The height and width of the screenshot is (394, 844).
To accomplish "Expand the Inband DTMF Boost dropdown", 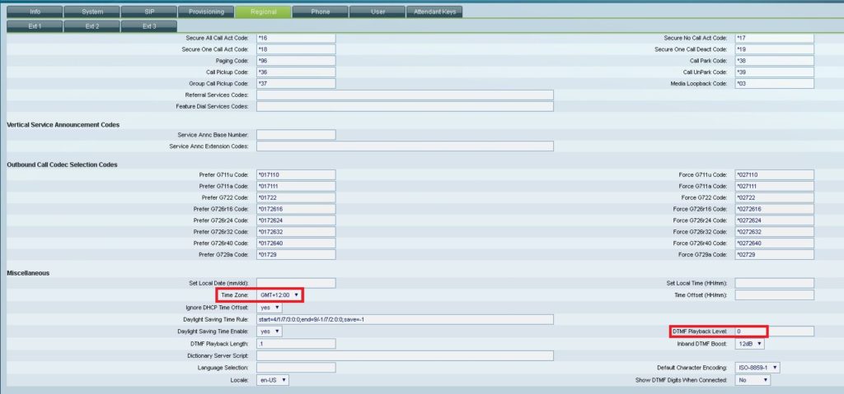I will (x=749, y=344).
